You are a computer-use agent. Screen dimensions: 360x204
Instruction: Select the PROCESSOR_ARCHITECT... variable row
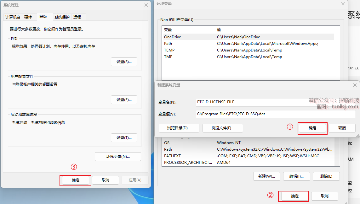[x=249, y=163]
